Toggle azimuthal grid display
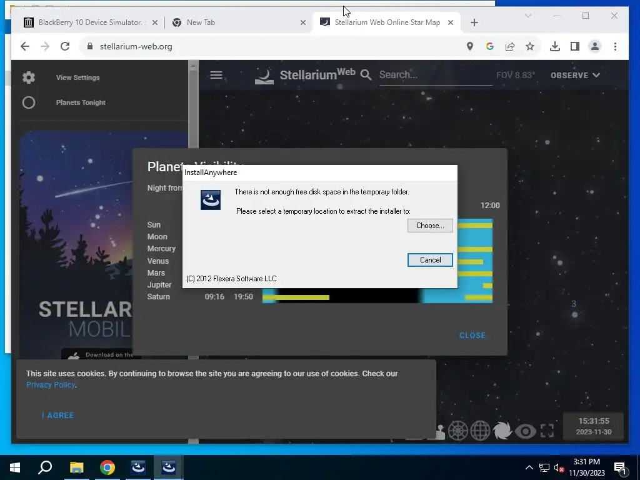Screen dimensions: 640x480 click(458, 431)
